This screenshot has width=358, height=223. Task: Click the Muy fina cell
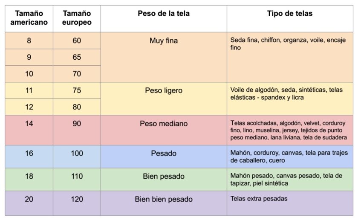(164, 57)
